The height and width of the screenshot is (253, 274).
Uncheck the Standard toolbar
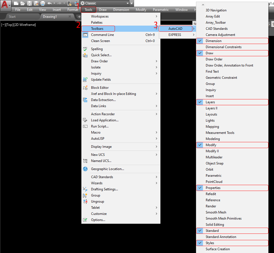coord(232,231)
